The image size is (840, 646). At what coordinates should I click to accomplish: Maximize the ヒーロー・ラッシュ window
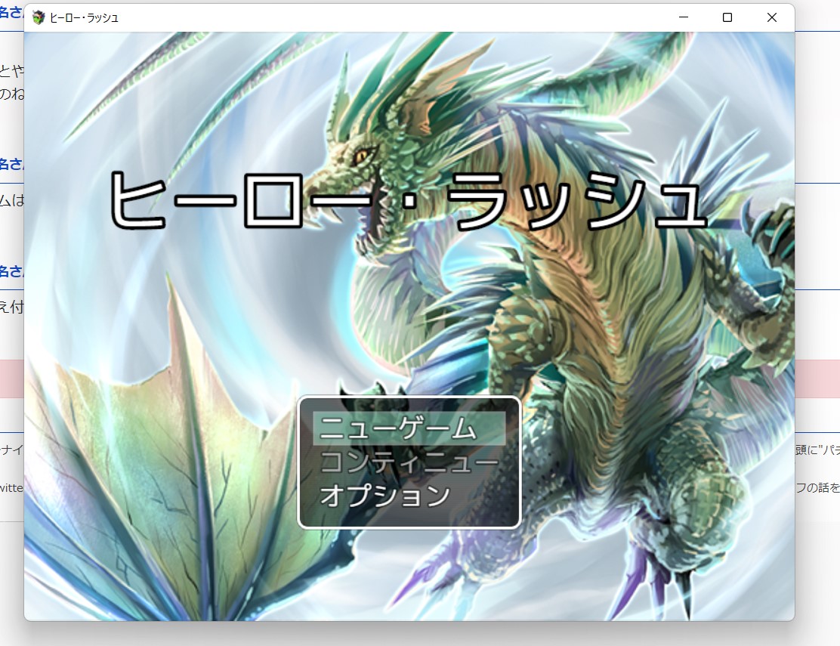727,17
